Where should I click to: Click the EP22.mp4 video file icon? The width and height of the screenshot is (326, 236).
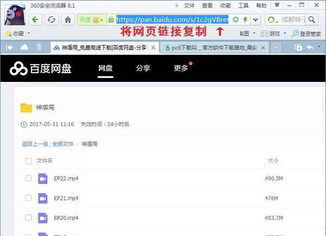(43, 178)
